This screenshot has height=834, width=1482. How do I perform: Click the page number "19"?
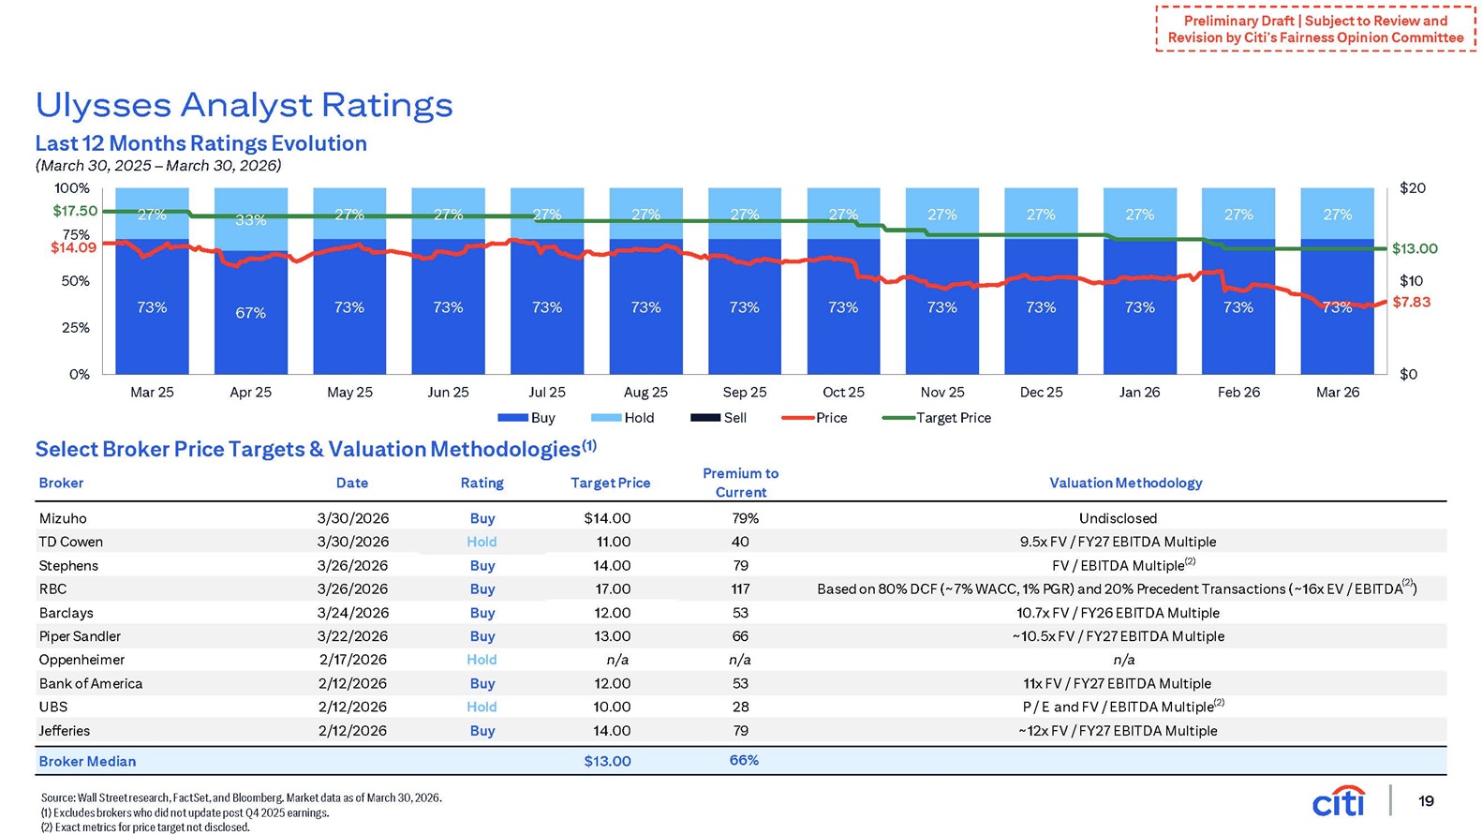pos(1426,800)
